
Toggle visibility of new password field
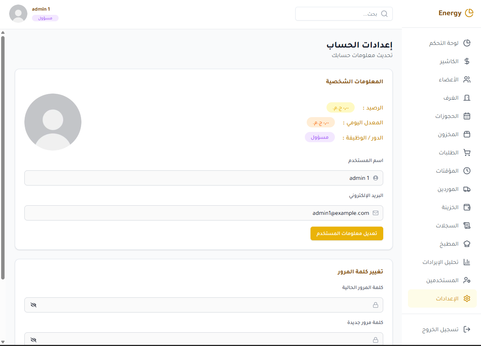[33, 340]
